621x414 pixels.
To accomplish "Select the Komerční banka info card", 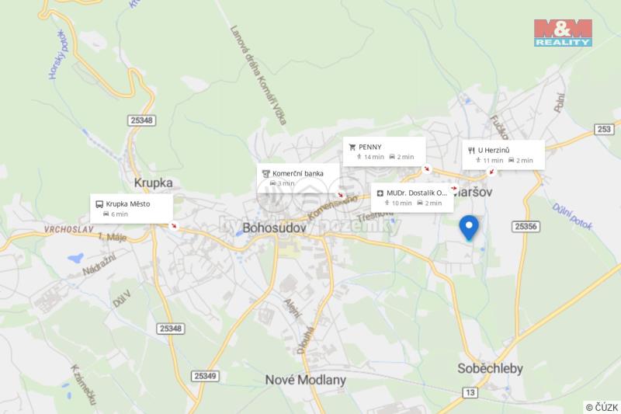I will [x=298, y=179].
